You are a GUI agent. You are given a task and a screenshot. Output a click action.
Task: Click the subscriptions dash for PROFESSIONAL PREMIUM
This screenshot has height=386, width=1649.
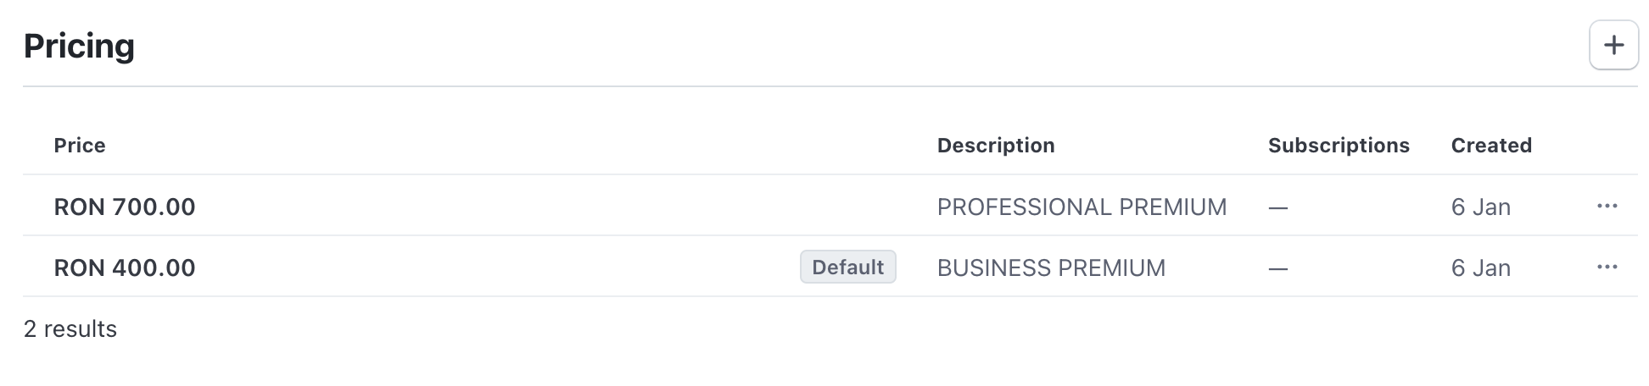coord(1278,207)
